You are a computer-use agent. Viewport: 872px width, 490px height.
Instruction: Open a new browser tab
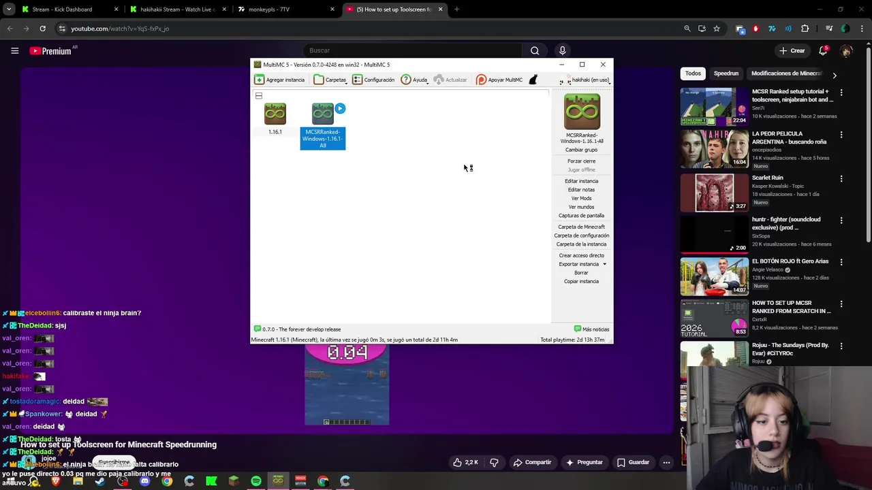456,10
